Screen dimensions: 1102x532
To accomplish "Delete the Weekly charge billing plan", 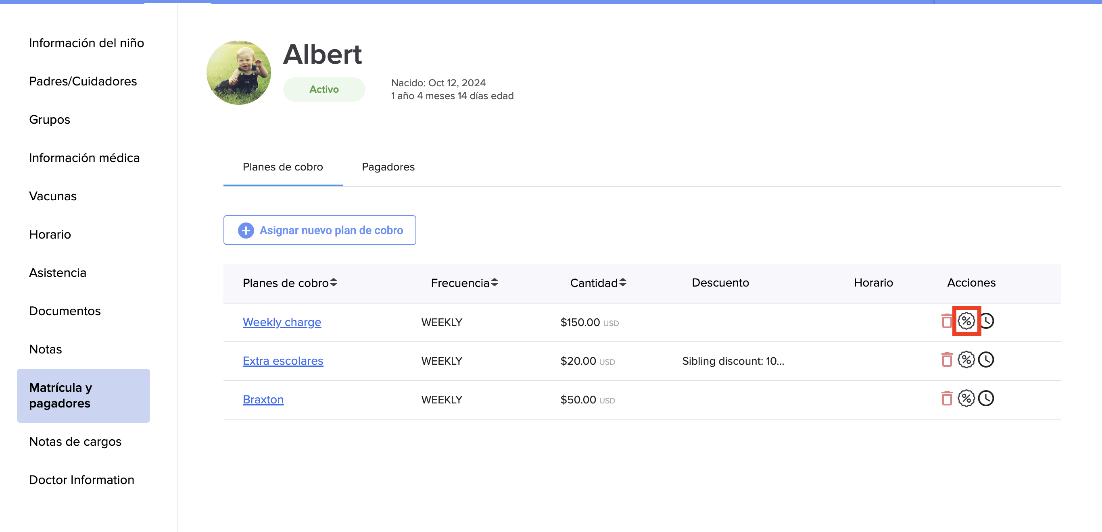I will [x=947, y=321].
